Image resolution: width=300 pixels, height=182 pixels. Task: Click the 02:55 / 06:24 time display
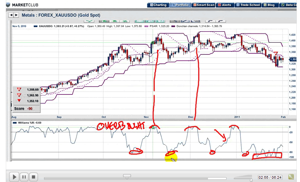[270, 177]
